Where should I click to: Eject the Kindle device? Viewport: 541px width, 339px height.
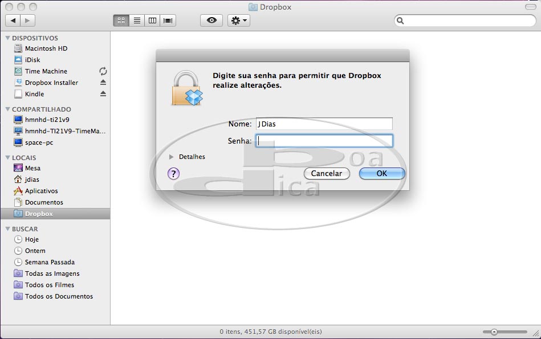click(x=103, y=94)
